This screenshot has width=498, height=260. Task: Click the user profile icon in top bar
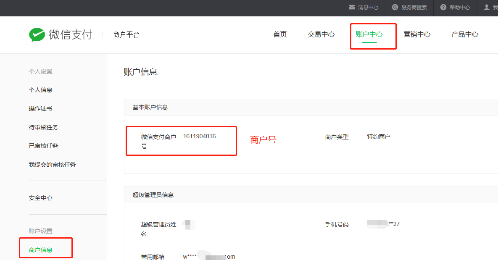tap(486, 7)
